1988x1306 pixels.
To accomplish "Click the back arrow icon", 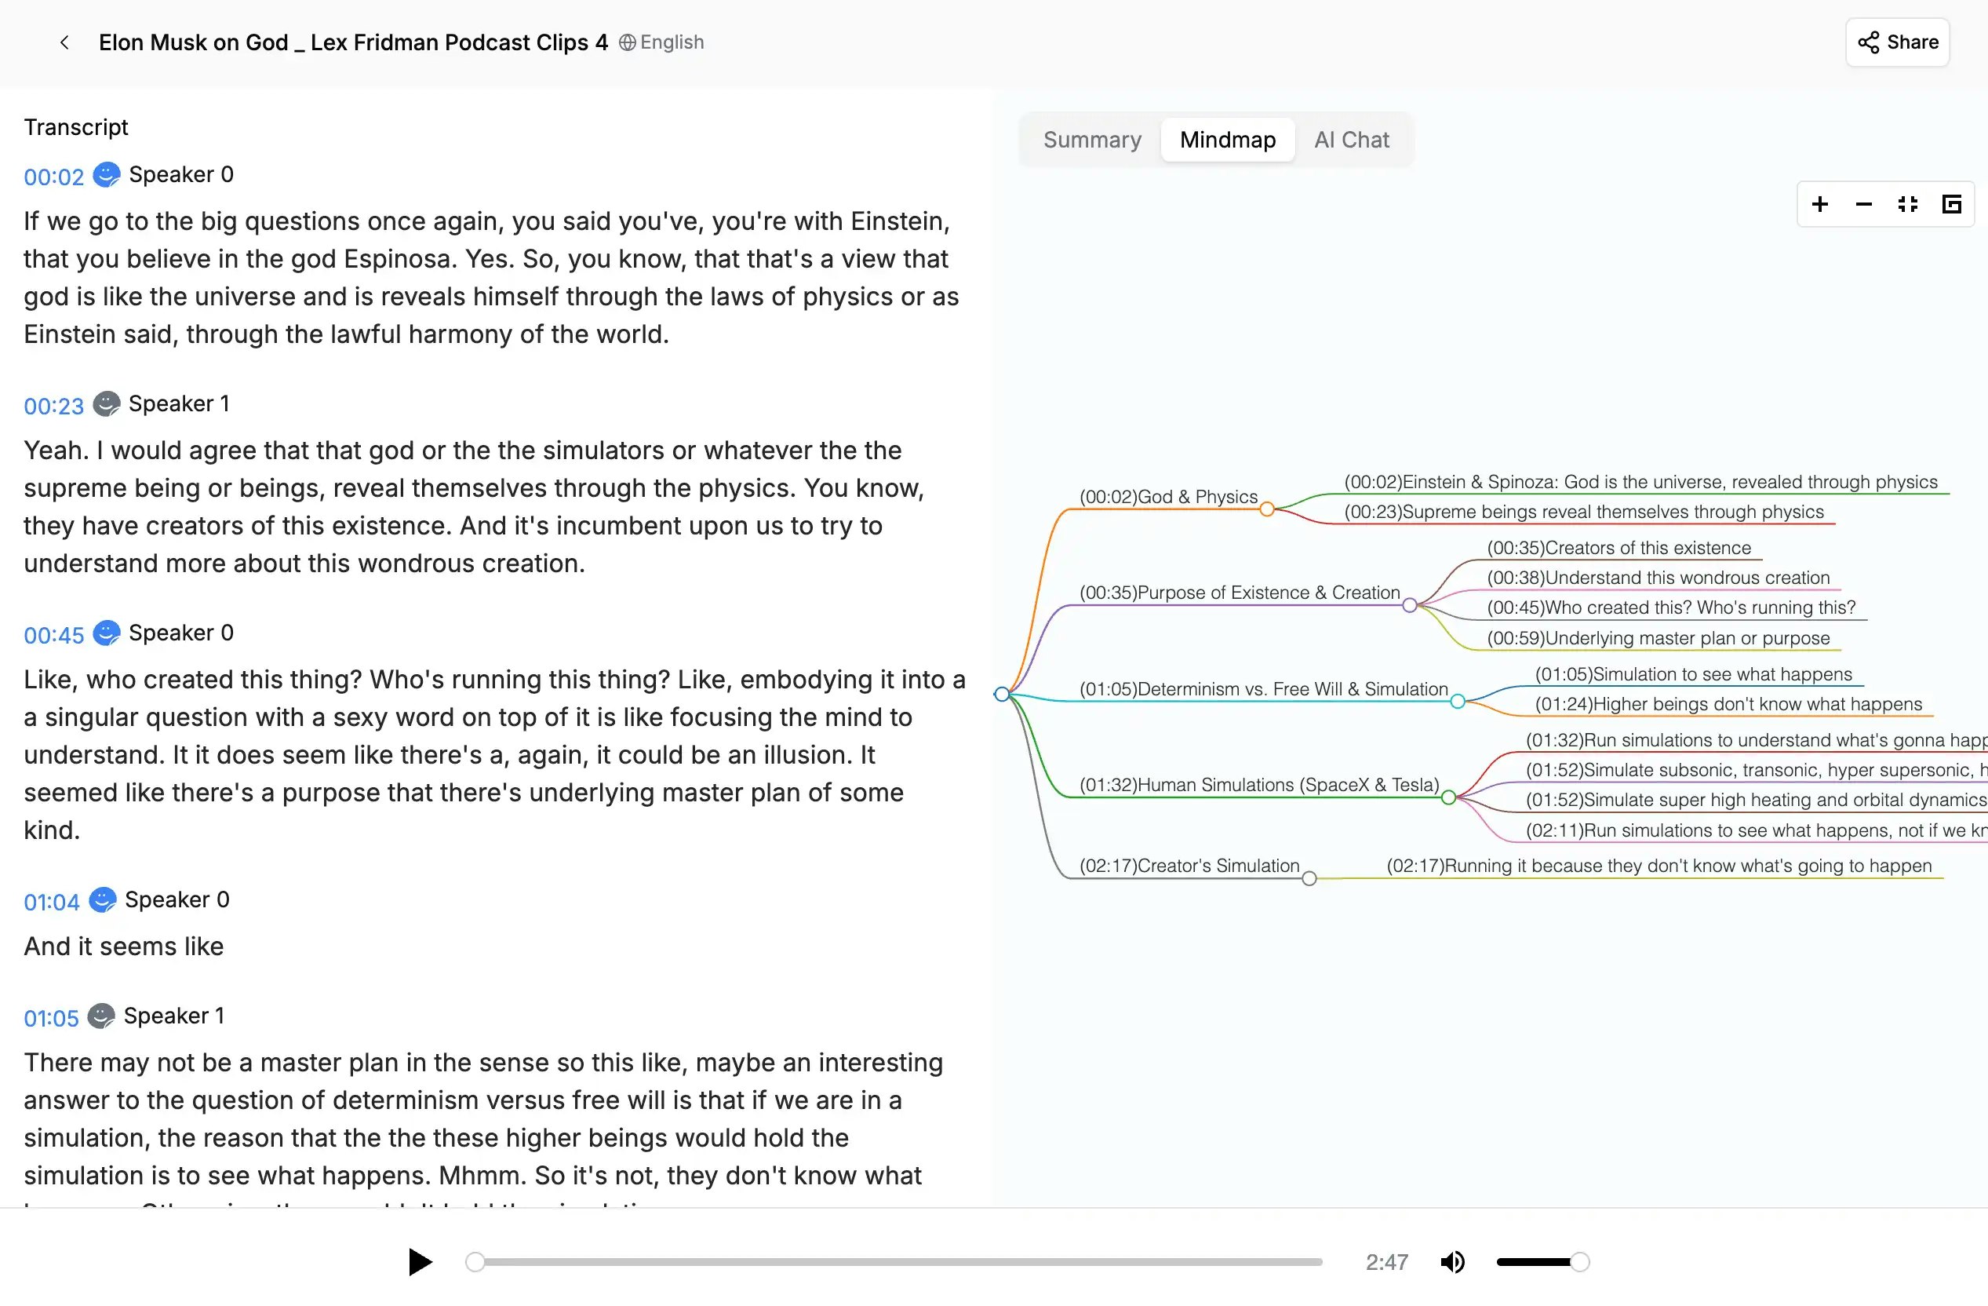I will tap(64, 42).
